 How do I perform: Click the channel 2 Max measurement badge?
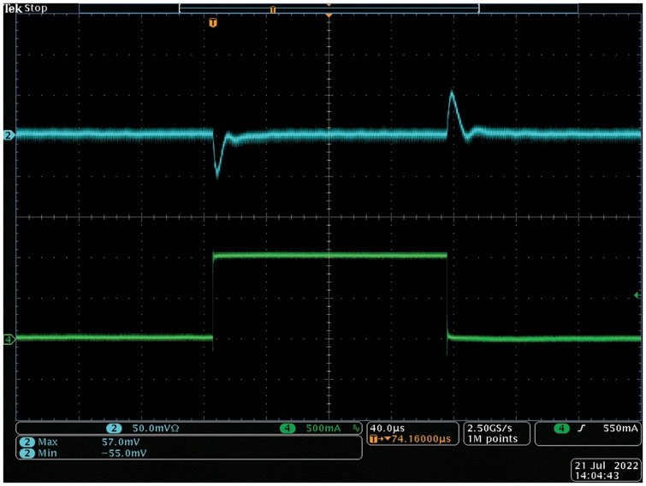click(27, 442)
